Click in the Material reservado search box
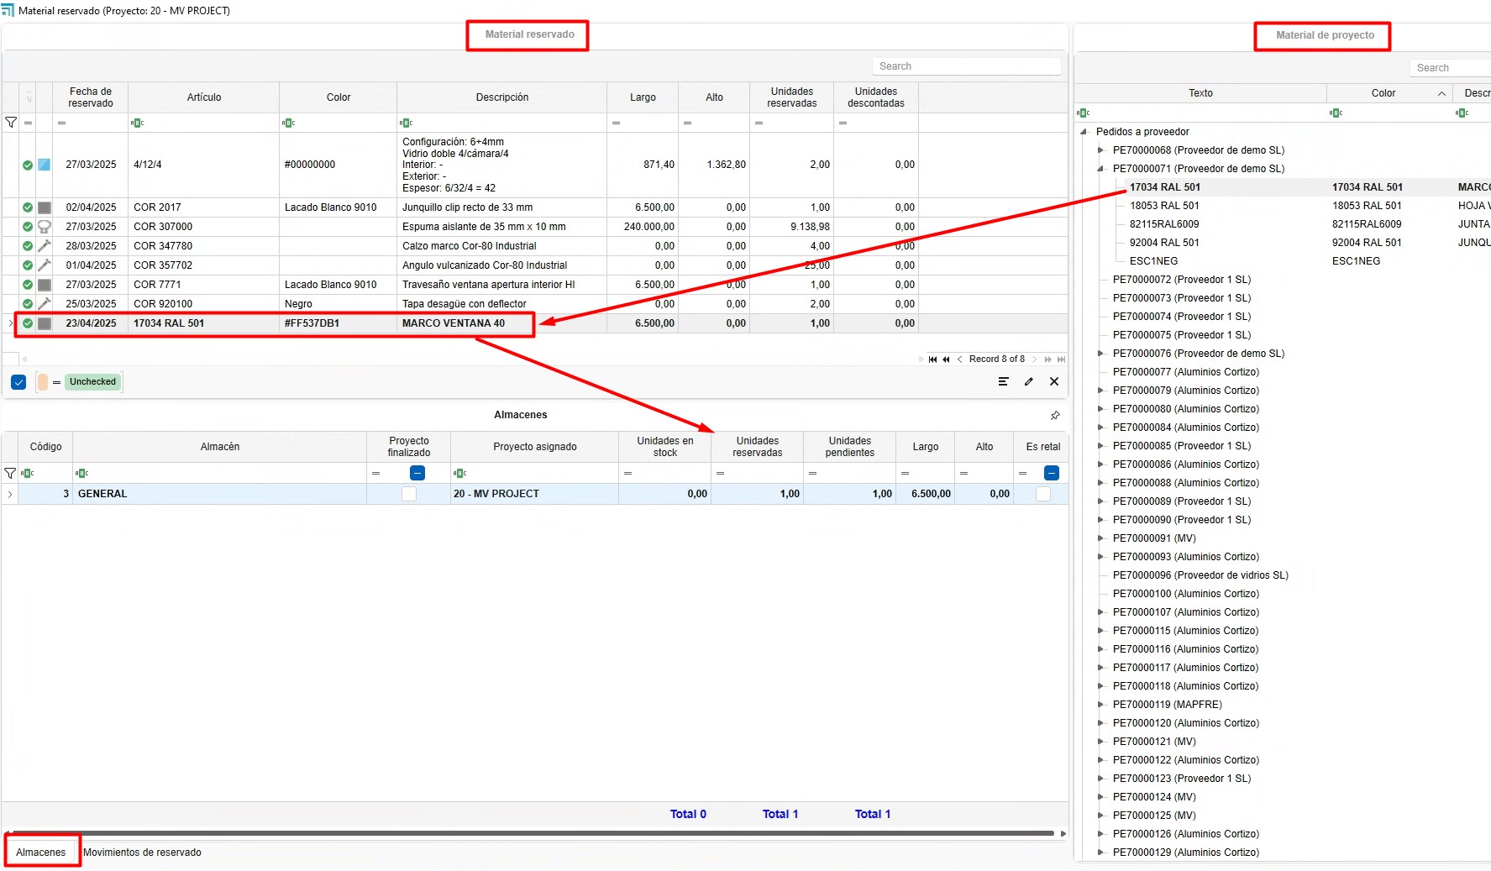Screen dimensions: 1491x871 tap(966, 66)
